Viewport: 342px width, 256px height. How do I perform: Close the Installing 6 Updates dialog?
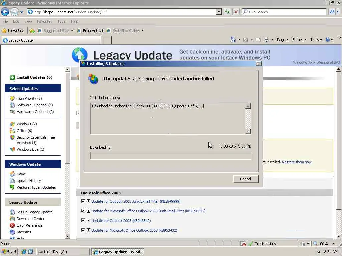pos(259,64)
